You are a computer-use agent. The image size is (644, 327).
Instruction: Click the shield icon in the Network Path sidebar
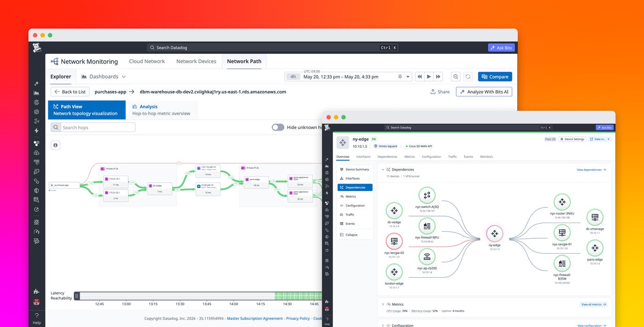click(37, 190)
